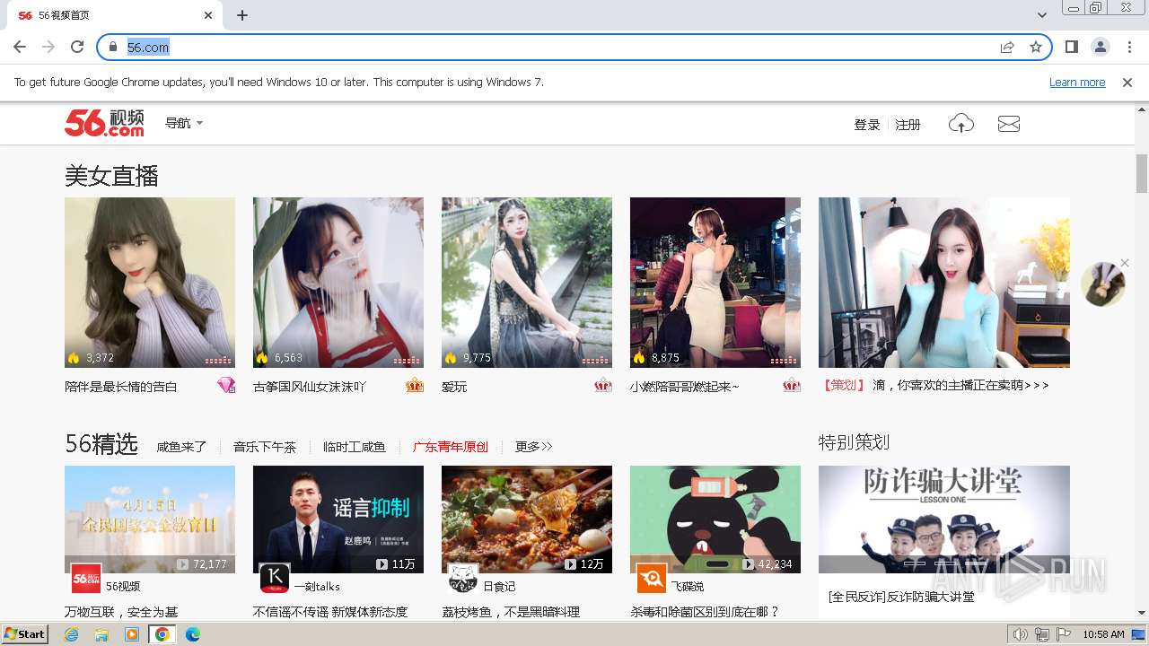
Task: Open the 爱玩 live stream thumbnail
Action: click(527, 283)
